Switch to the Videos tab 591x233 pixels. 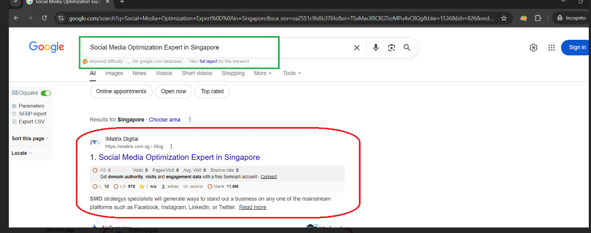coord(164,73)
